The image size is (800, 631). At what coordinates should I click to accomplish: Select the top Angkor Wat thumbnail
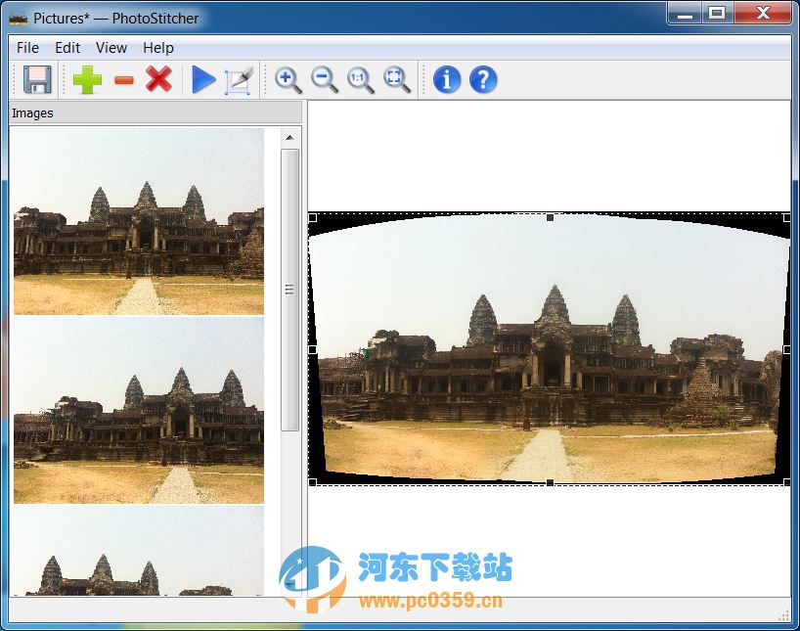139,222
